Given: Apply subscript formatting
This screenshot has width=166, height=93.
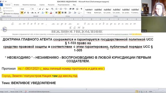Looking at the screenshot, I should (36, 13).
